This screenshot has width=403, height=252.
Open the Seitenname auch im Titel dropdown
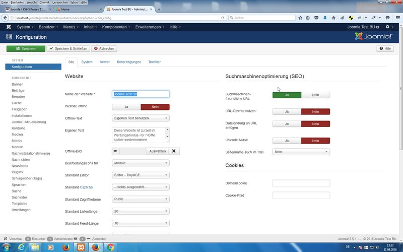tap(301, 152)
